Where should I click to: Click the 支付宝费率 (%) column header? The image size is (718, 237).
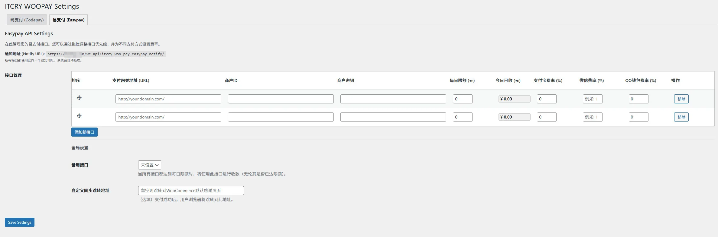(x=548, y=81)
